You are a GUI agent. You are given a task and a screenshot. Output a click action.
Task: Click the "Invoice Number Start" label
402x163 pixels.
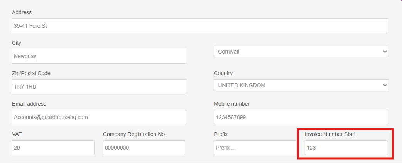point(330,134)
